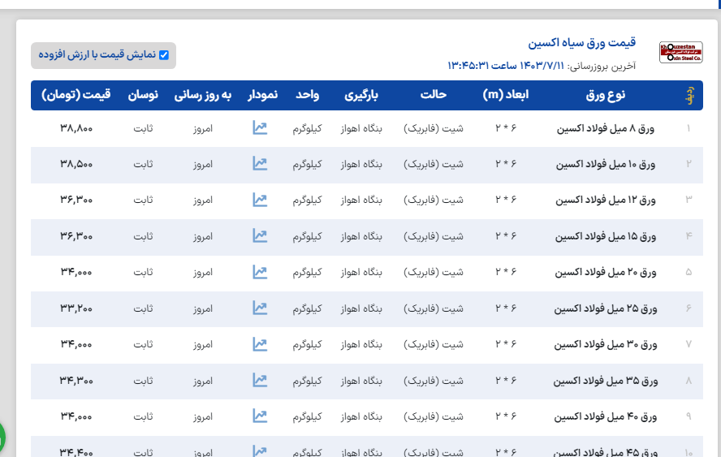Open chart icon for 10 mm Oxin sheet
This screenshot has width=721, height=457.
coord(260,164)
